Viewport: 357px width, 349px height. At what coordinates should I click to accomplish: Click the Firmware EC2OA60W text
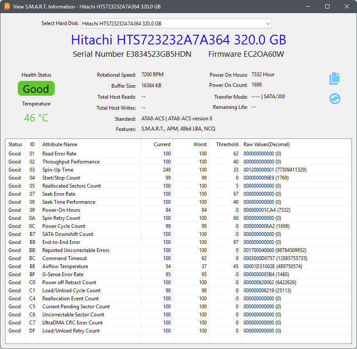pyautogui.click(x=246, y=54)
